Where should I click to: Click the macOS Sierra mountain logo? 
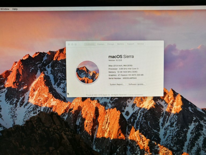pos(87,72)
